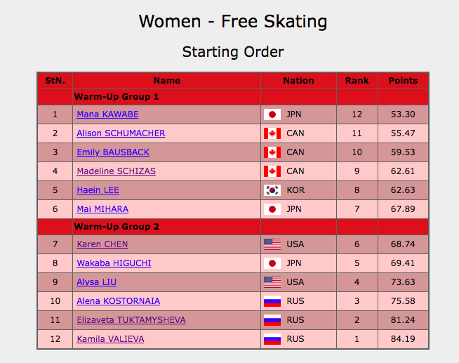
Task: Open Wakaba HIGUCHI profile link
Action: 114,263
